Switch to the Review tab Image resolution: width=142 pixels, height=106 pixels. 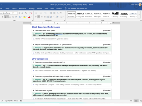[x=39, y=8]
